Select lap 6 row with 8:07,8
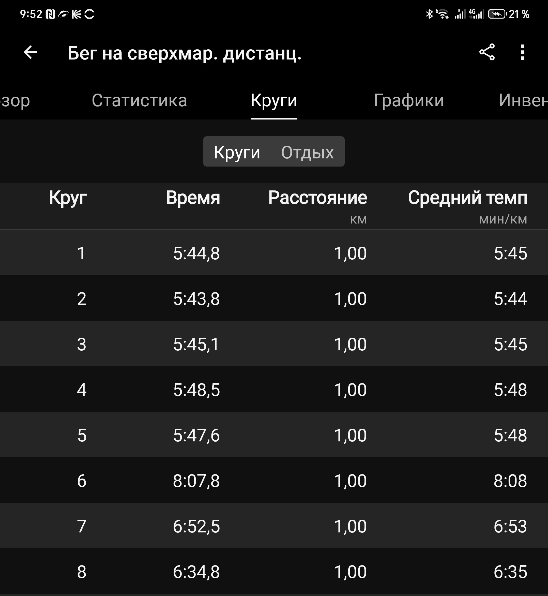The height and width of the screenshot is (596, 548). pos(274,481)
